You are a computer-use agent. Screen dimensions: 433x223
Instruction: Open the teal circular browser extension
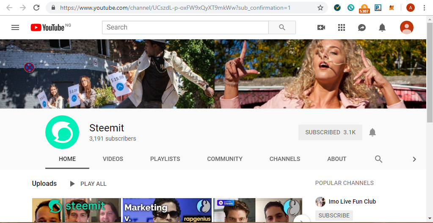click(351, 8)
